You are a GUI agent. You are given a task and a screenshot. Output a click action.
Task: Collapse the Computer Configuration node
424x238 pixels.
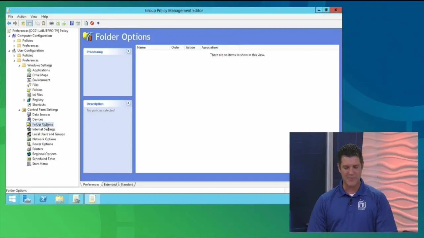9,36
